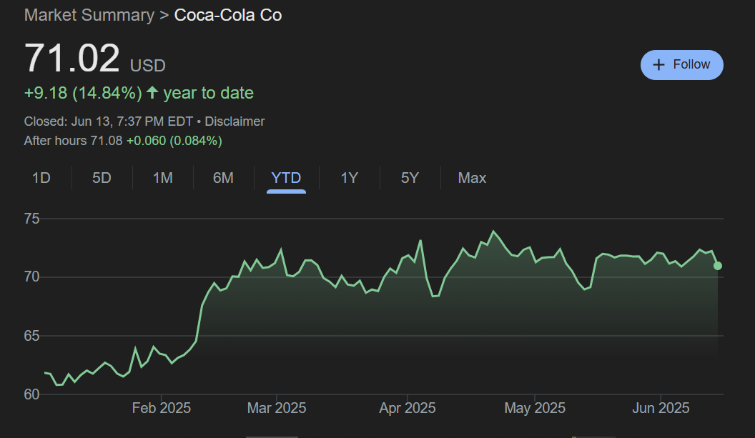Open the Disclaimer link
Image resolution: width=755 pixels, height=438 pixels.
[x=235, y=121]
